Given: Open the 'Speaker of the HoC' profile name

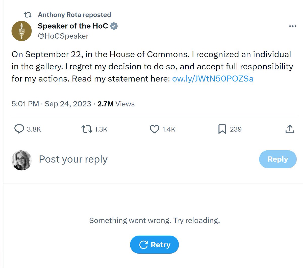Looking at the screenshot, I should pos(73,26).
